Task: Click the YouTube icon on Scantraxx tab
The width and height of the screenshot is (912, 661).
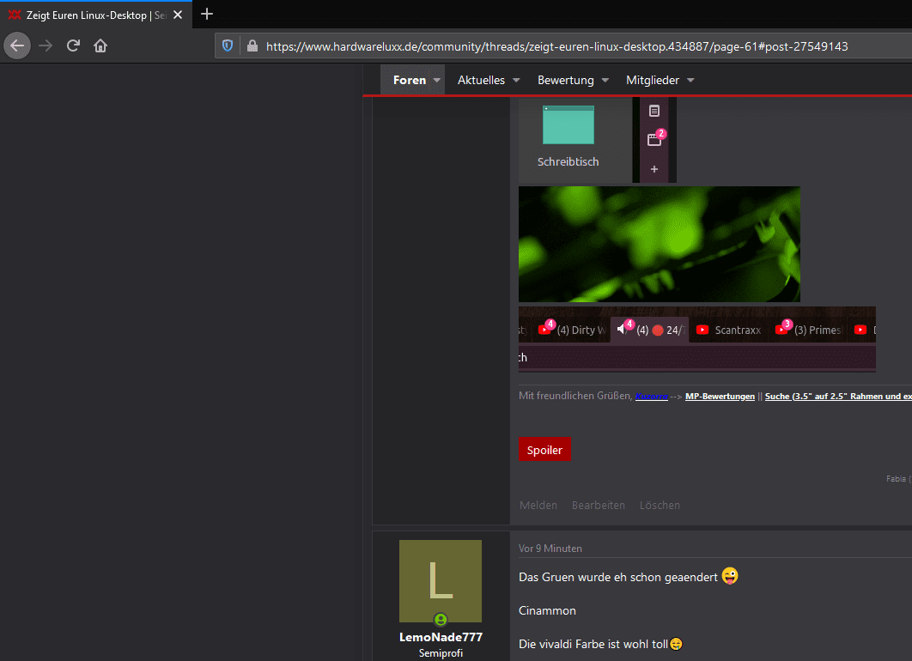Action: (x=702, y=330)
